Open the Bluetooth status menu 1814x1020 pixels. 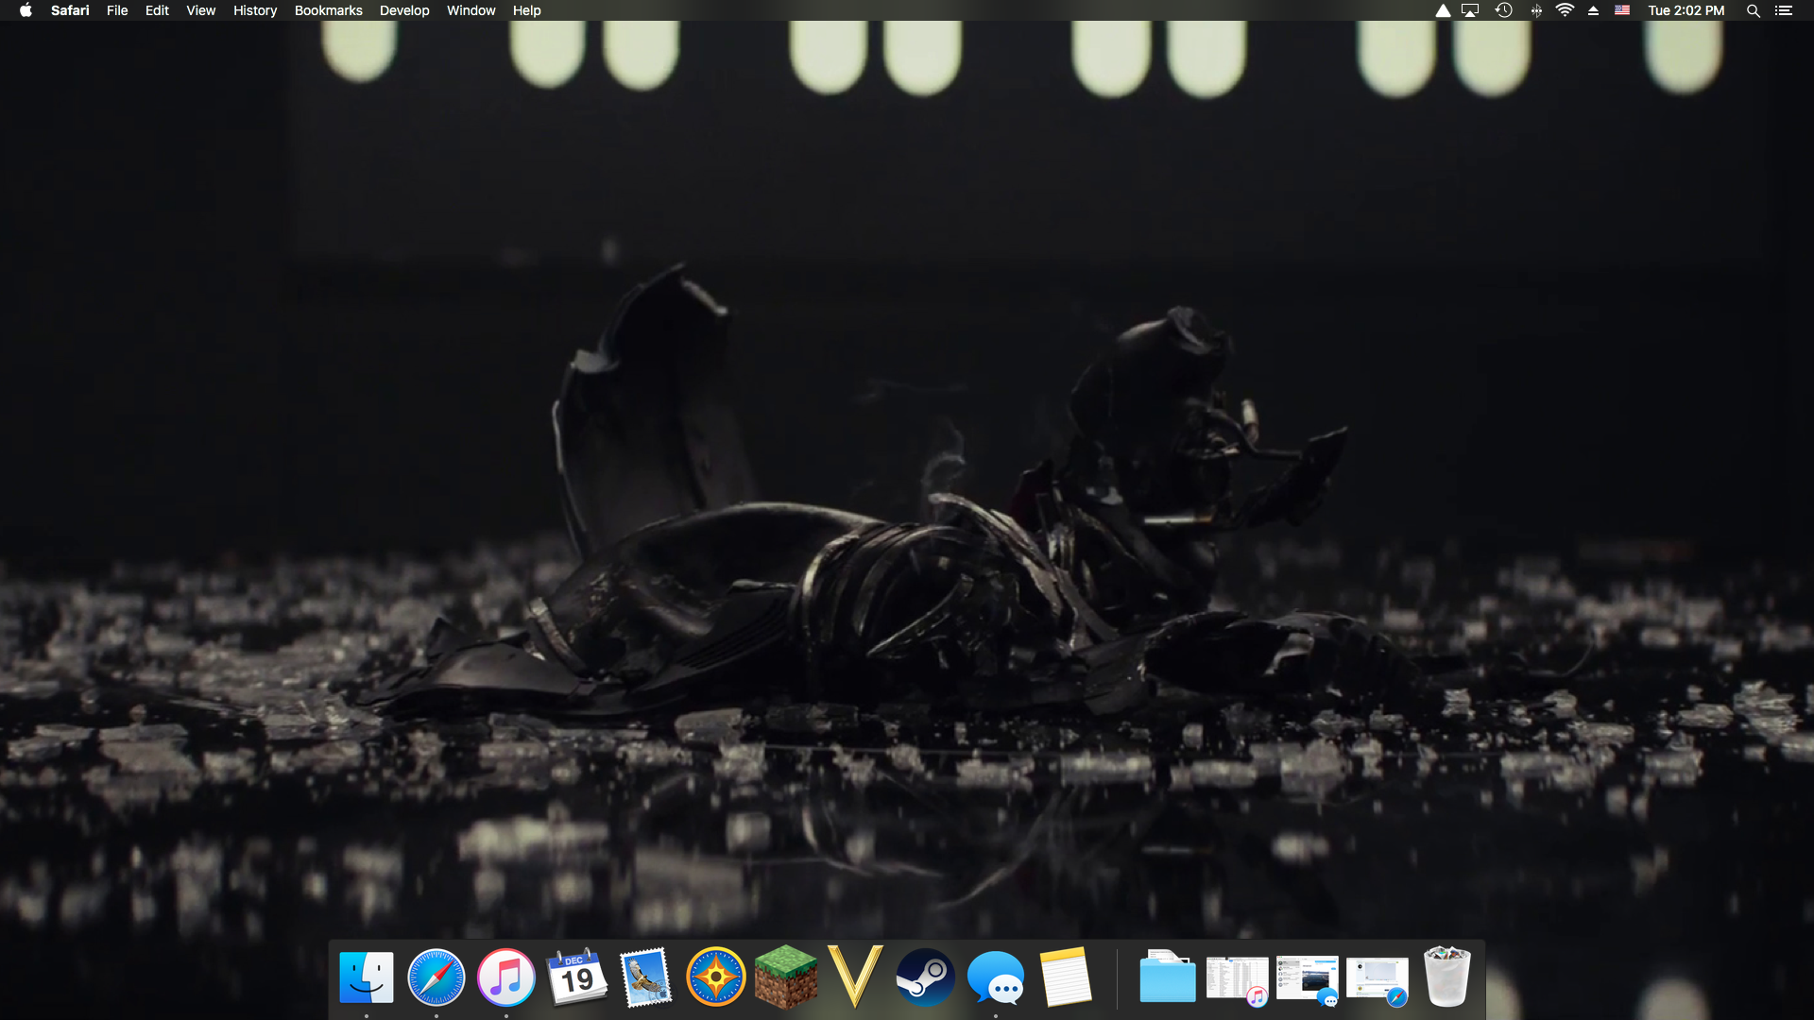pyautogui.click(x=1536, y=10)
